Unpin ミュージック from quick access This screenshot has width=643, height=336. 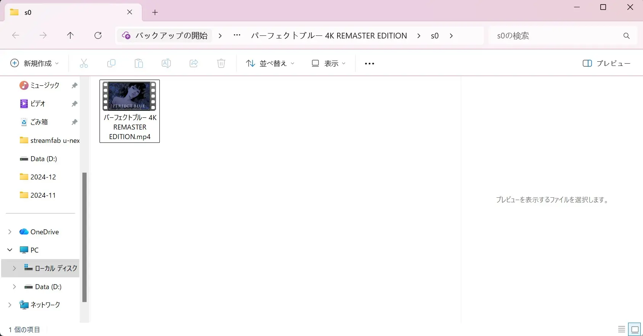(x=74, y=85)
